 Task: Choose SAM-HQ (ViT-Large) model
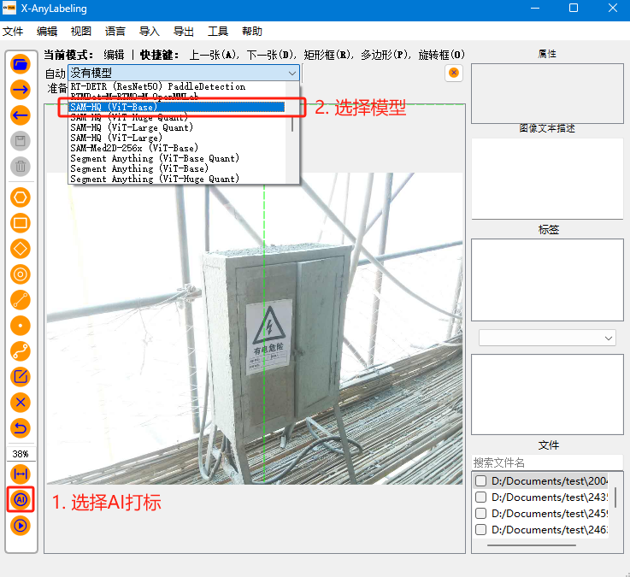(177, 138)
